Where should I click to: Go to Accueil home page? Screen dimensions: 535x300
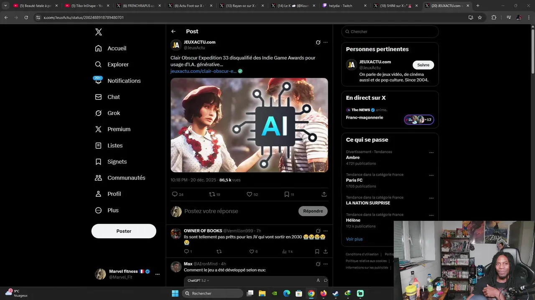tap(111, 48)
